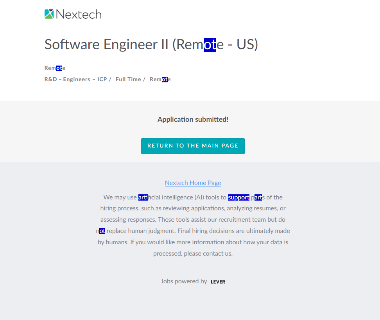Click the highlighted "art" in the word parts
The image size is (380, 320).
pos(258,197)
